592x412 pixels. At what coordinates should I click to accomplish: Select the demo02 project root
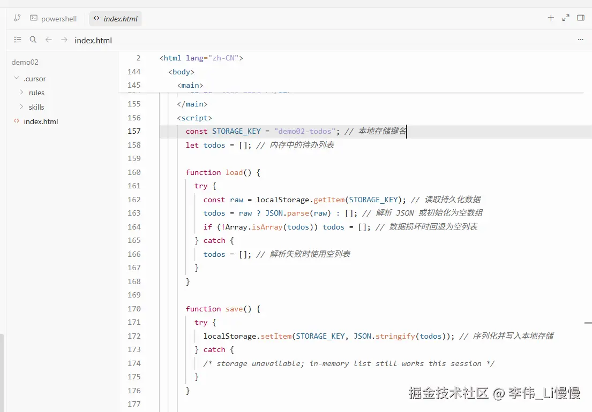pos(25,62)
